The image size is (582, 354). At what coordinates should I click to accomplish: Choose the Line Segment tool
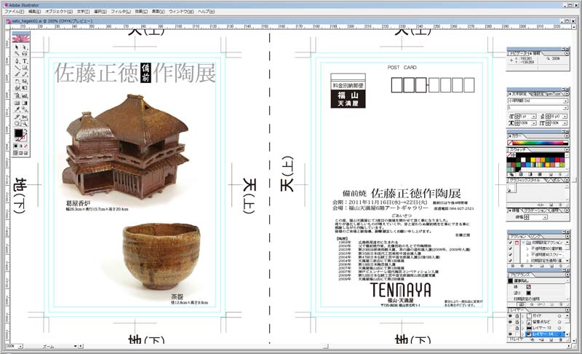coord(17,68)
